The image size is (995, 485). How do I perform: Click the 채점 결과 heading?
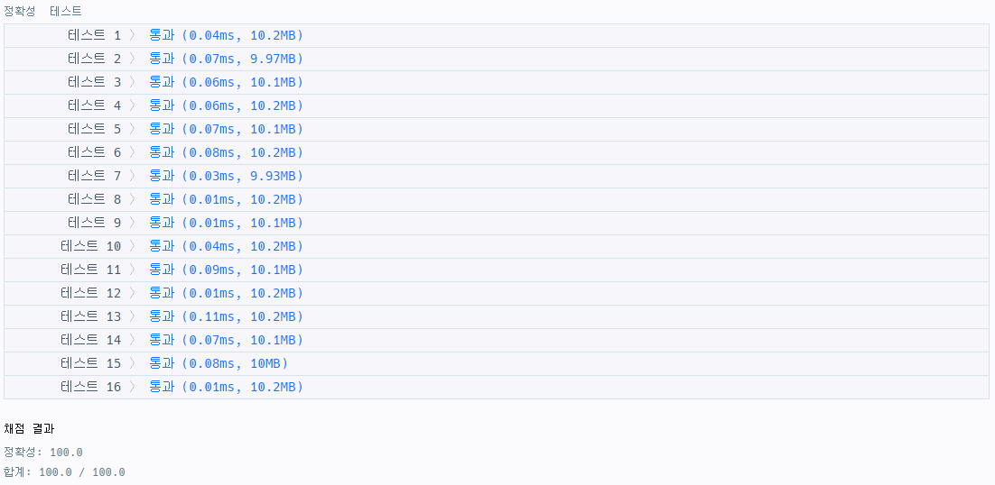[29, 428]
